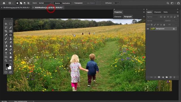The image size is (181, 102).
Task: Click the Destination button
Action: coord(66,3)
